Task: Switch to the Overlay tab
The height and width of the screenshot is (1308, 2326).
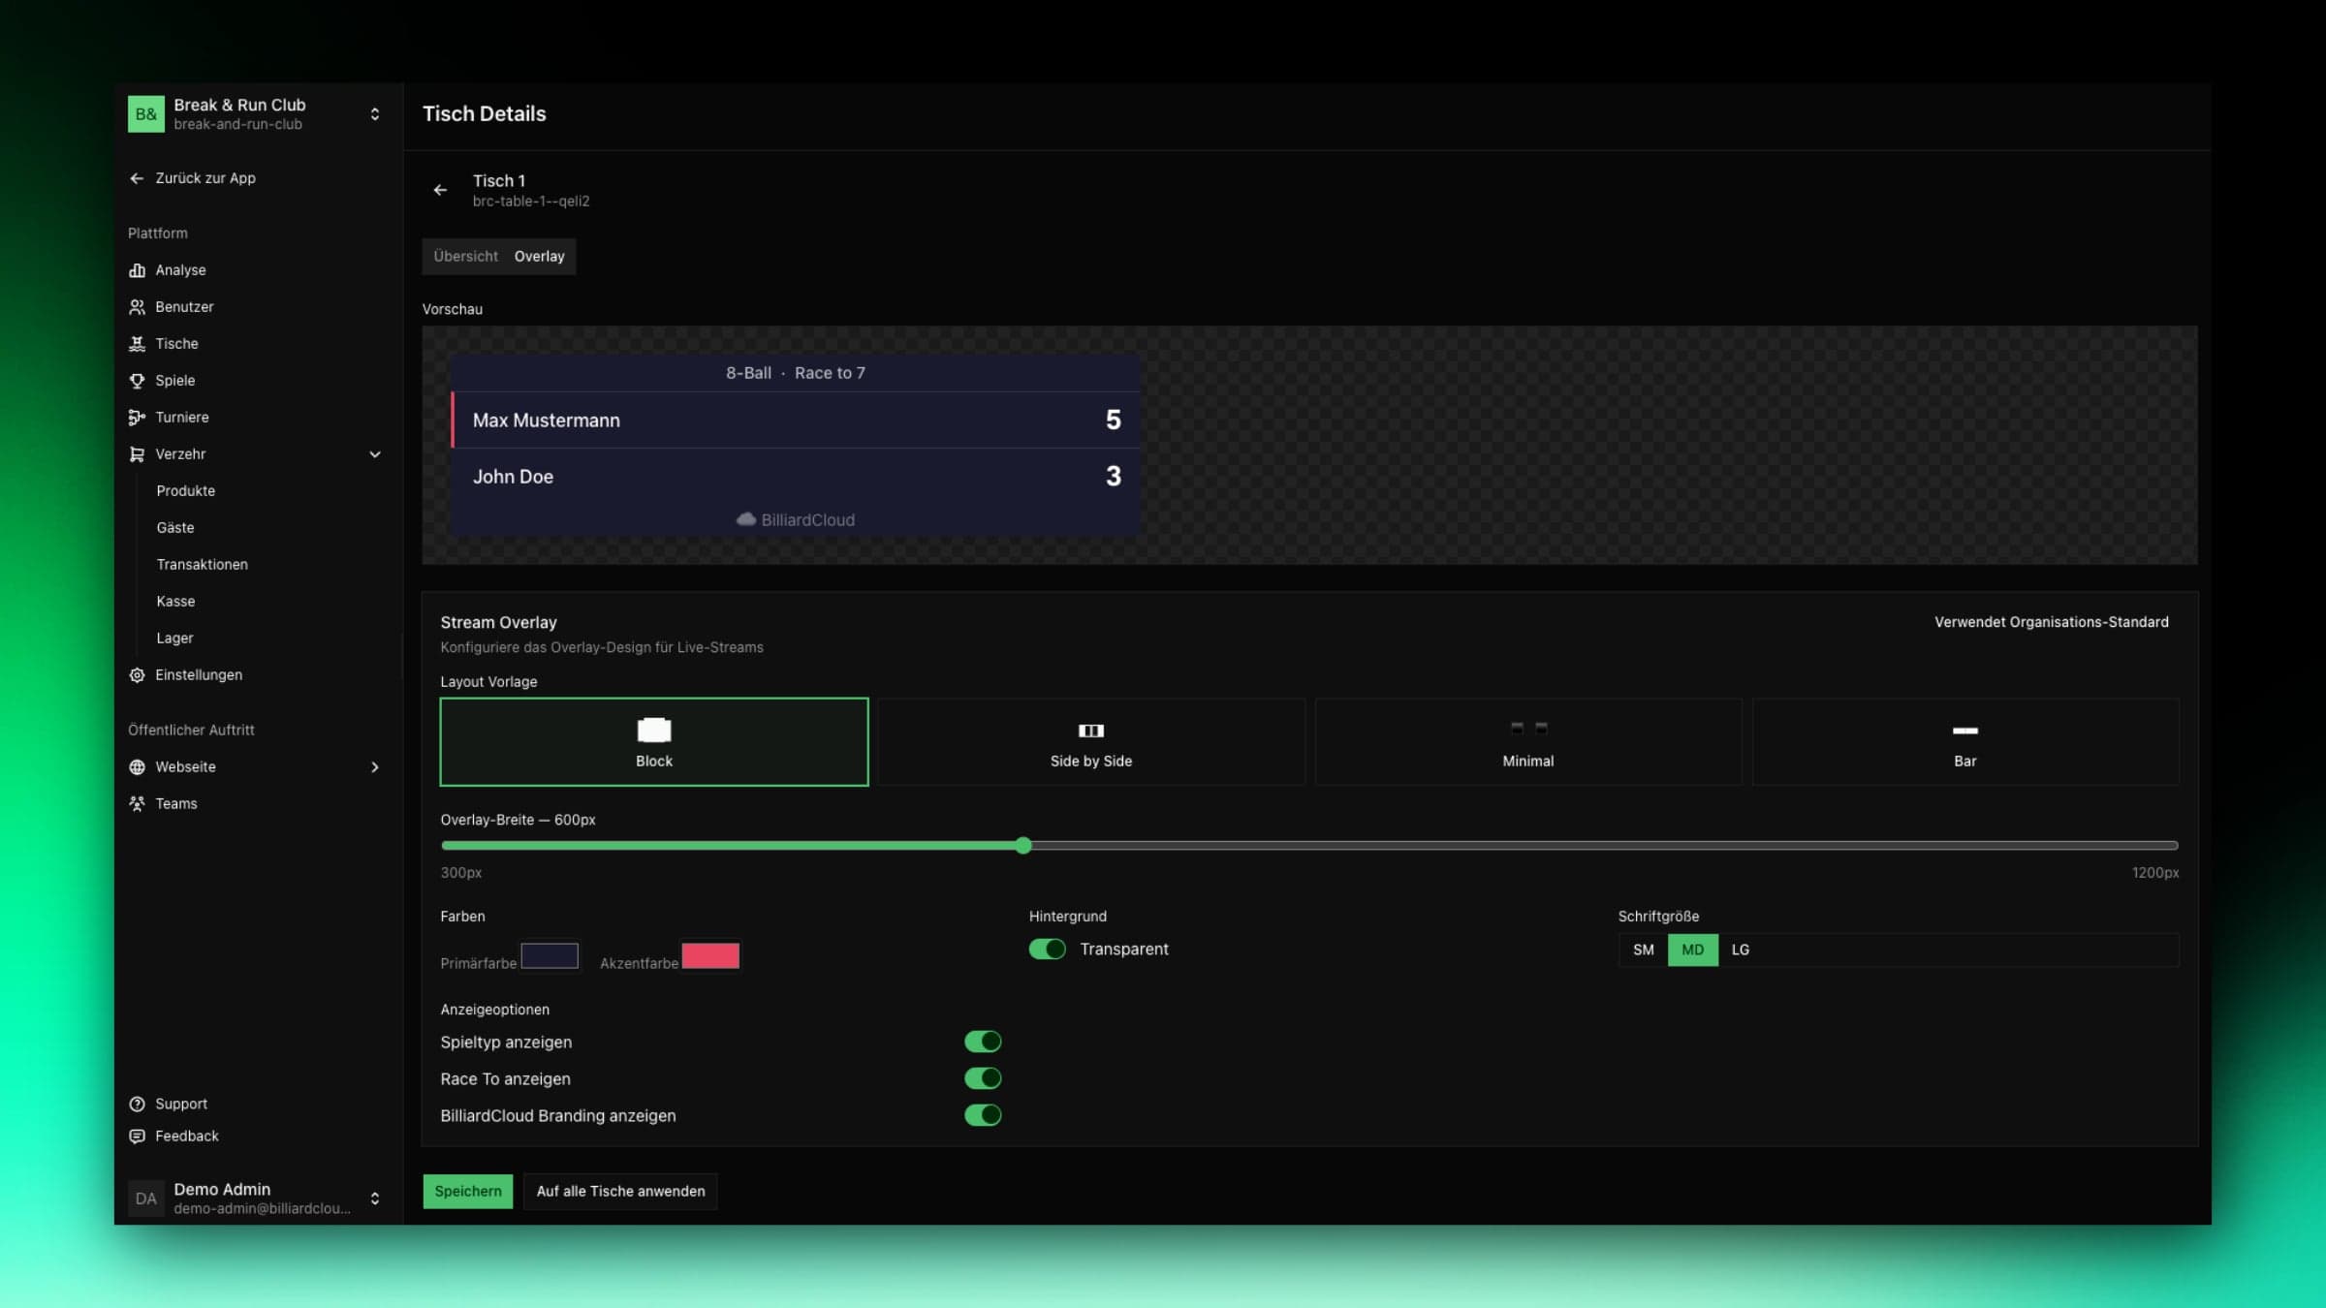Action: 540,257
